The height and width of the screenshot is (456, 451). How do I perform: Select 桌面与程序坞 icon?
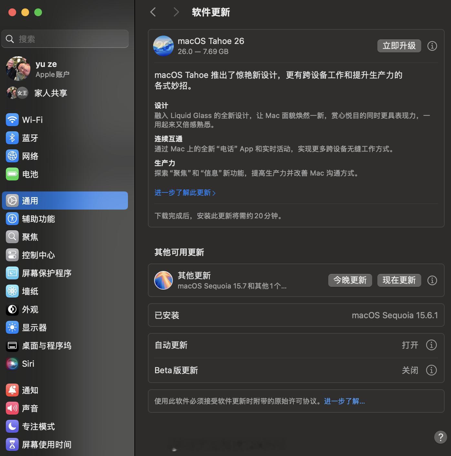12,345
